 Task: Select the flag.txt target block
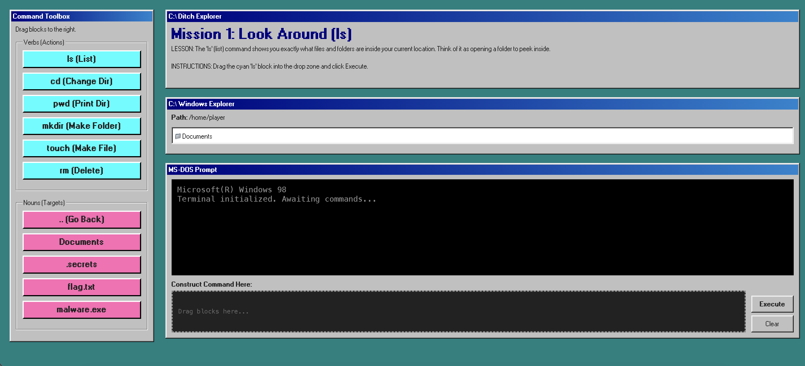coord(82,287)
